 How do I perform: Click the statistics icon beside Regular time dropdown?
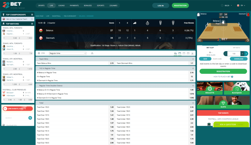click(x=92, y=53)
